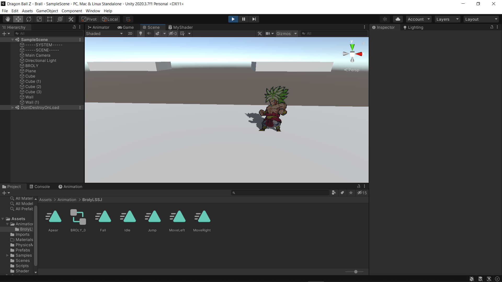The height and width of the screenshot is (282, 502).
Task: Open the Layout dropdown
Action: click(x=481, y=19)
